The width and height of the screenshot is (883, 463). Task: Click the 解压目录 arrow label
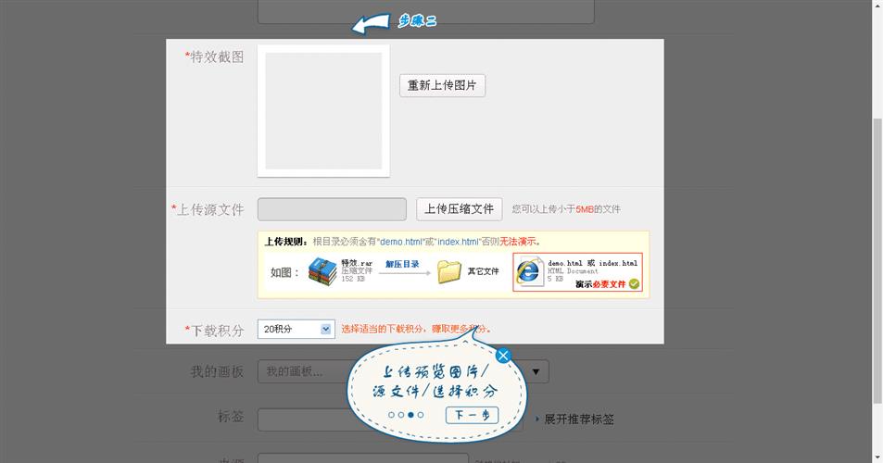(403, 265)
